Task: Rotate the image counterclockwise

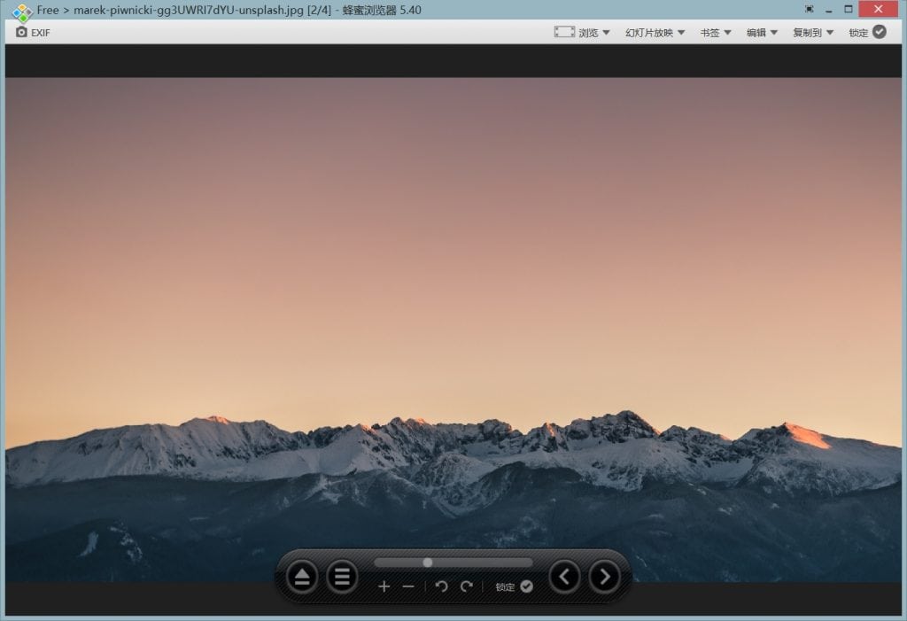Action: (441, 586)
